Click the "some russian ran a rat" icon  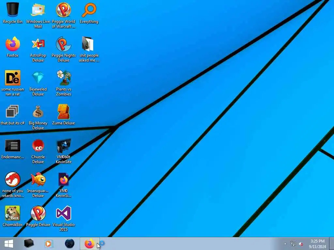tap(13, 83)
